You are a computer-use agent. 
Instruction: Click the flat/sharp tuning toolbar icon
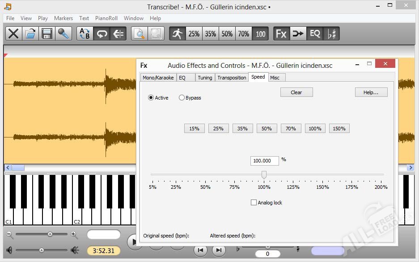pyautogui.click(x=331, y=33)
